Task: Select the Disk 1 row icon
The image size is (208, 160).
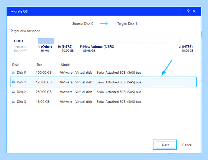Action: [13, 82]
